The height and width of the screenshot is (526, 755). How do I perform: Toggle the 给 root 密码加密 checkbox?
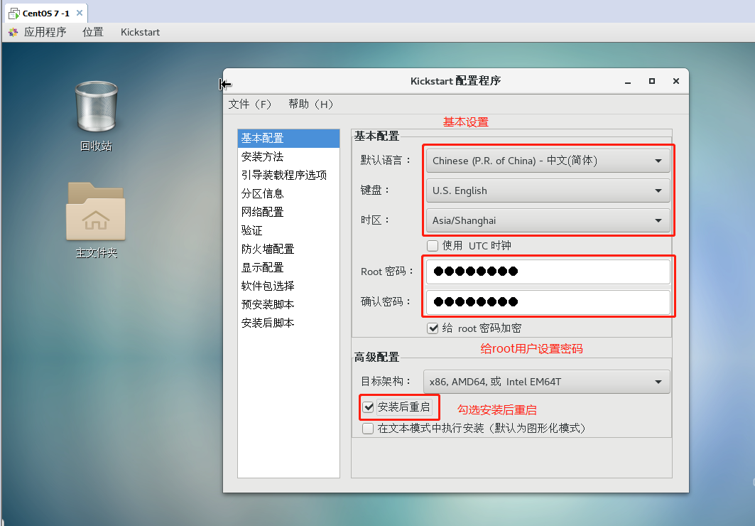433,328
